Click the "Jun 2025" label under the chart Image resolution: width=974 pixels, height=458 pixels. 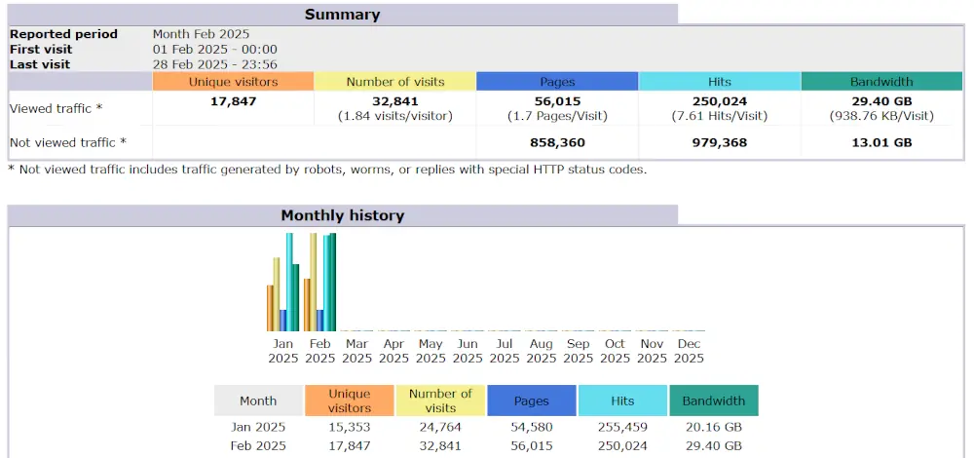[x=468, y=351]
